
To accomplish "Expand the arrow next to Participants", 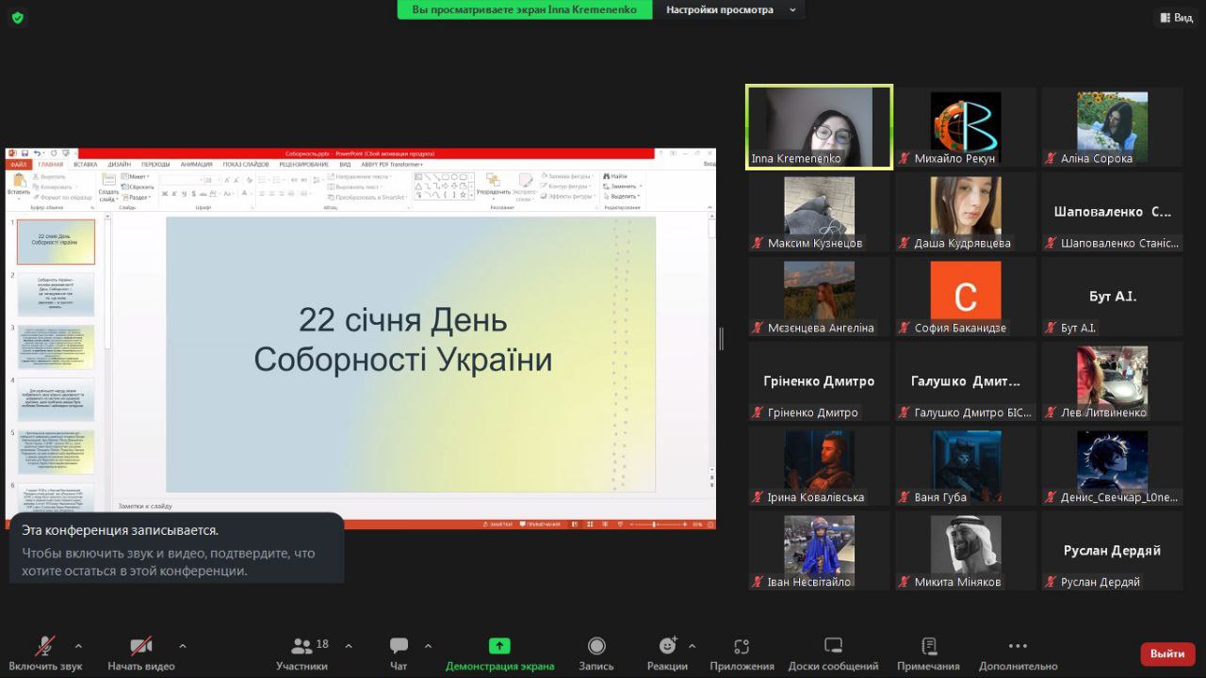I will click(349, 646).
